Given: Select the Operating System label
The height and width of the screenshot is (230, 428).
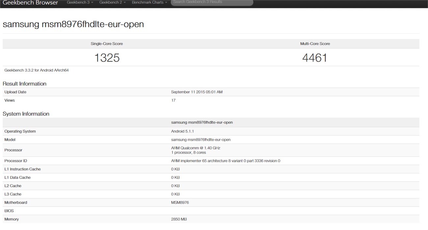Looking at the screenshot, I should point(20,131).
